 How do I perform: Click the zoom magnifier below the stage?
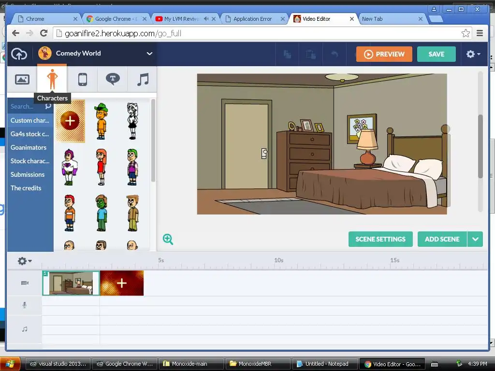(168, 239)
